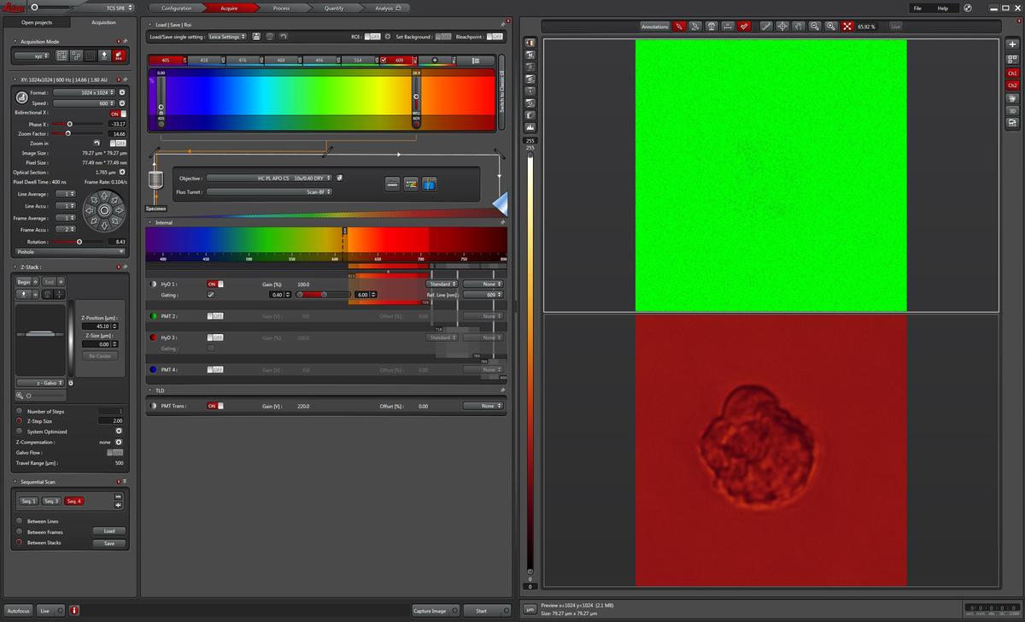Select the Between Frames radio button
This screenshot has width=1025, height=622.
[19, 531]
